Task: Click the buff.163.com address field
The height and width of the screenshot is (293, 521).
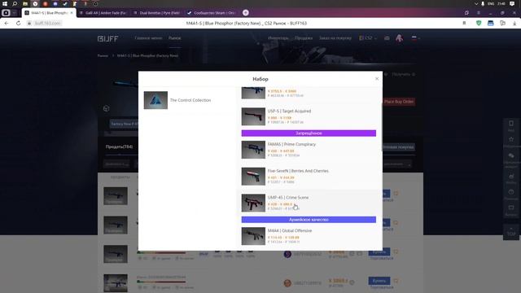Action: coord(47,24)
